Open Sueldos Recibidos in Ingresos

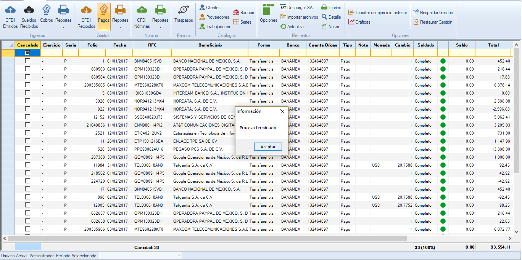(x=29, y=11)
